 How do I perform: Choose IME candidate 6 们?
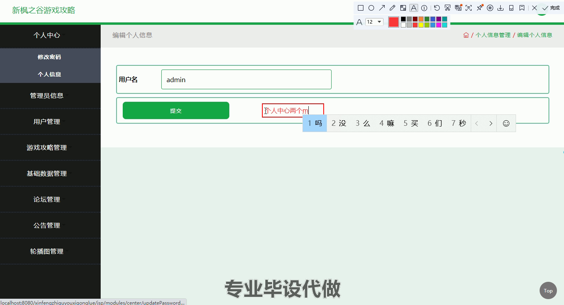tap(435, 123)
